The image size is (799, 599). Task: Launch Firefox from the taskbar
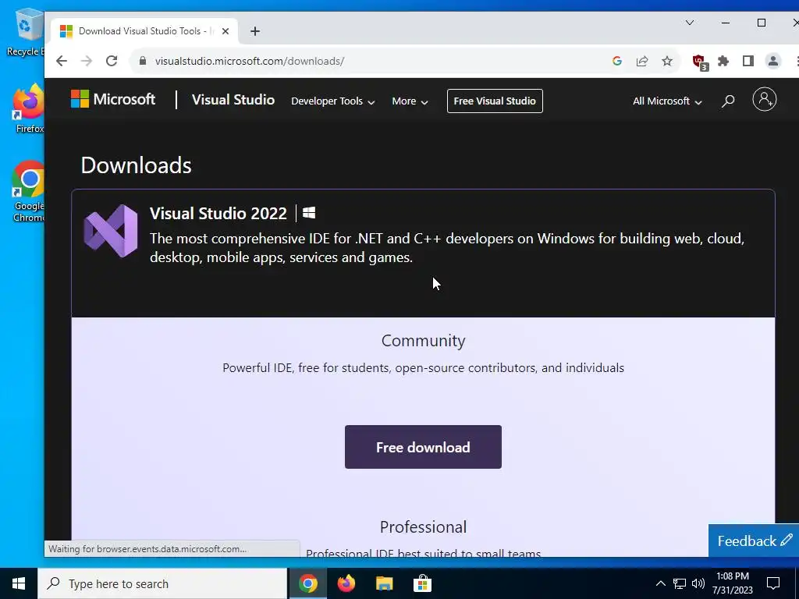(346, 583)
